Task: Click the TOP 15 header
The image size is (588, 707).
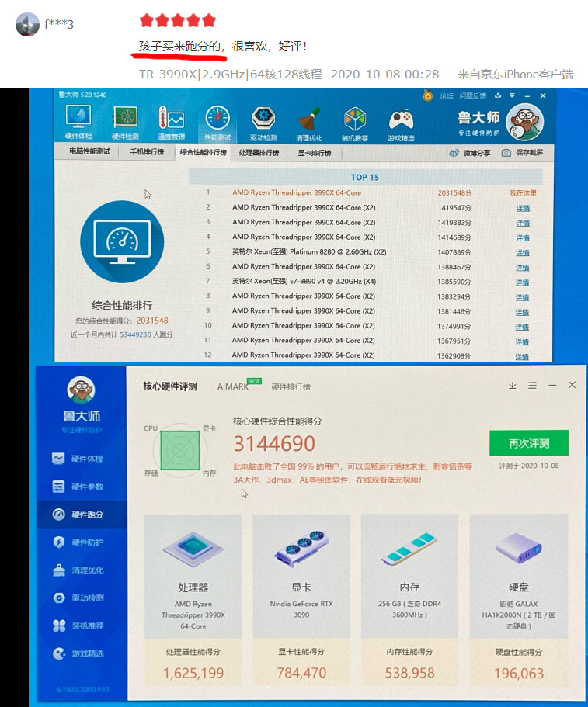Action: point(365,177)
